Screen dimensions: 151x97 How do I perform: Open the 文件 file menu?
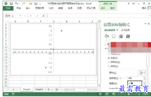point(8,8)
